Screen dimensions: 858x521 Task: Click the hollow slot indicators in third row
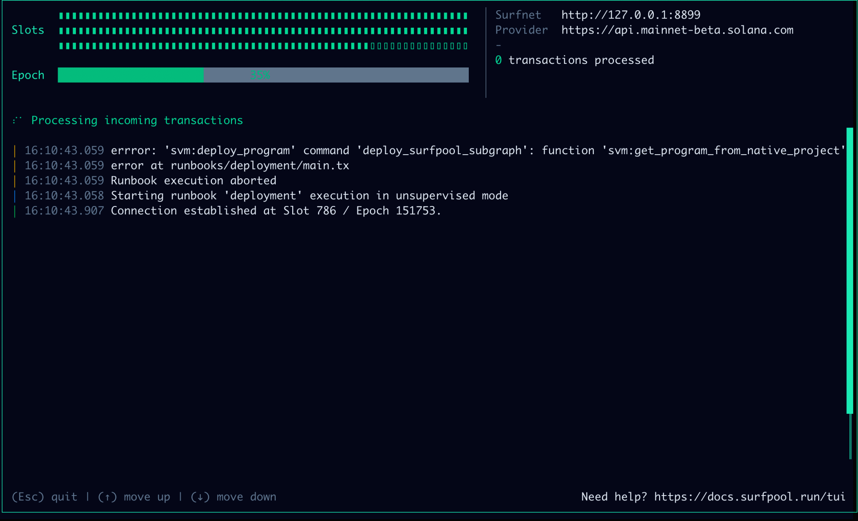419,46
